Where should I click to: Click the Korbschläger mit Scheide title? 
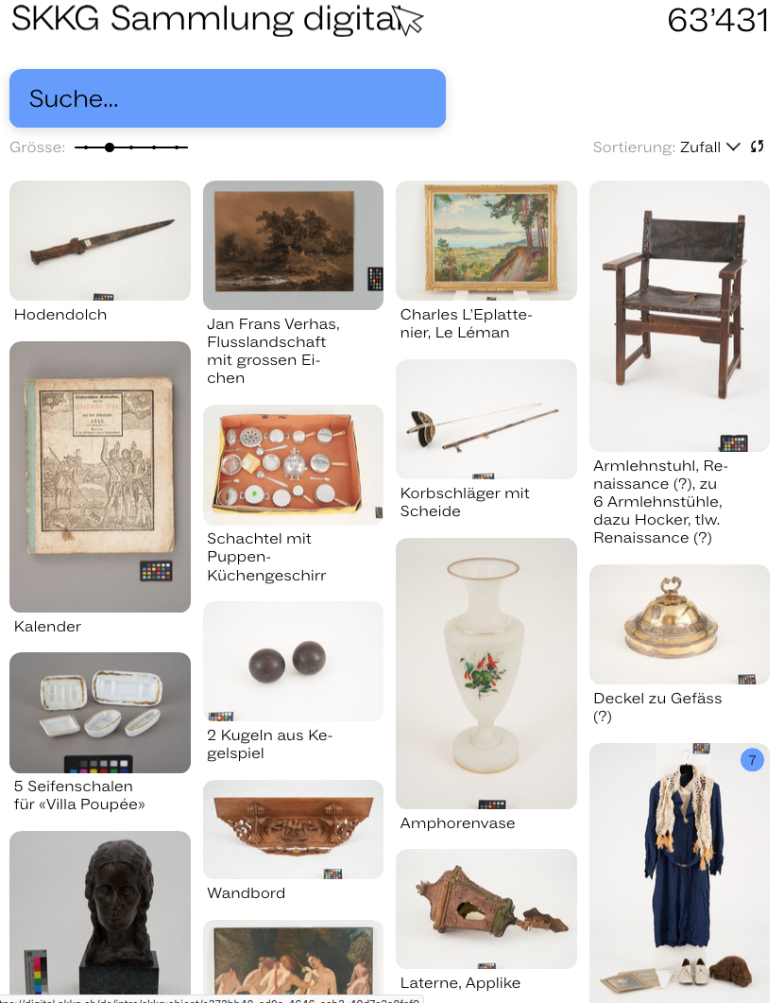coord(465,502)
